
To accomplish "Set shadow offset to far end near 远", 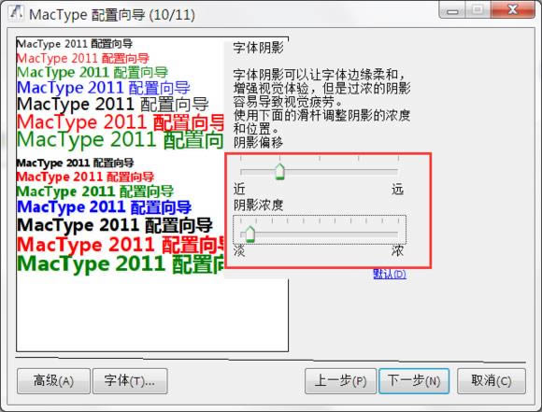I will pos(397,171).
